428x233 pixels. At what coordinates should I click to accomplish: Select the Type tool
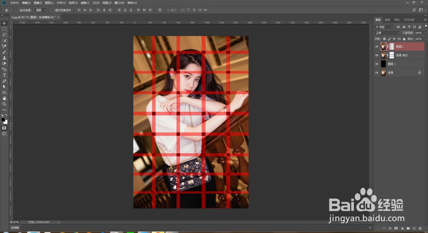pos(4,75)
